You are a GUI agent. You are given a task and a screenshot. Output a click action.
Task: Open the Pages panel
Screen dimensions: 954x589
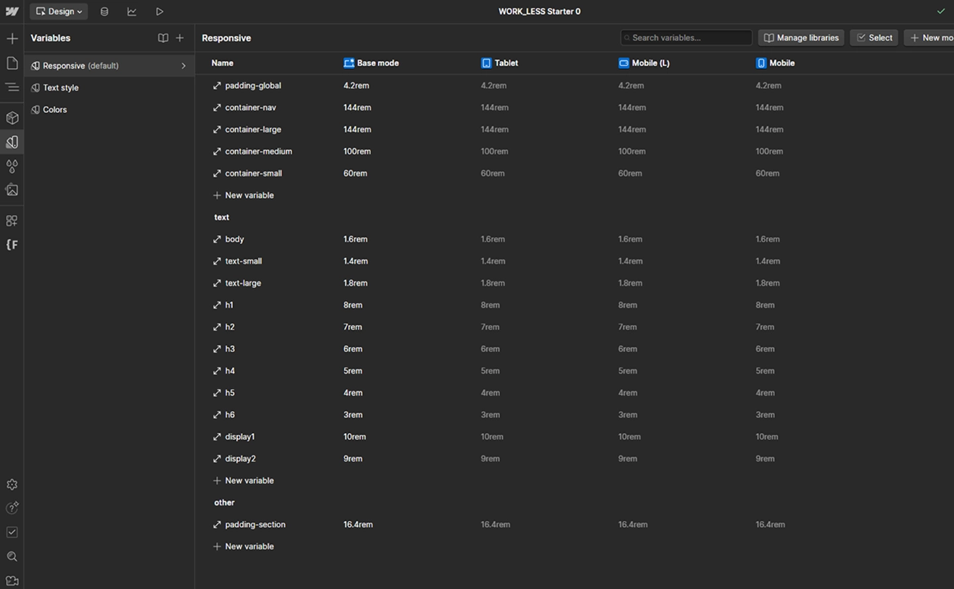pyautogui.click(x=12, y=63)
